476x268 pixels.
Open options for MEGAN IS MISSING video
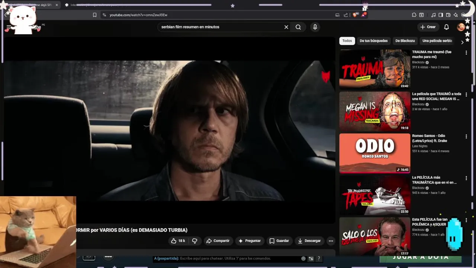(466, 95)
